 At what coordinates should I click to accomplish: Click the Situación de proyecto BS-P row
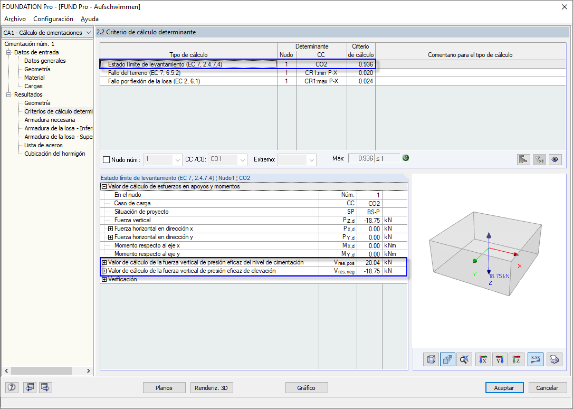(x=254, y=212)
